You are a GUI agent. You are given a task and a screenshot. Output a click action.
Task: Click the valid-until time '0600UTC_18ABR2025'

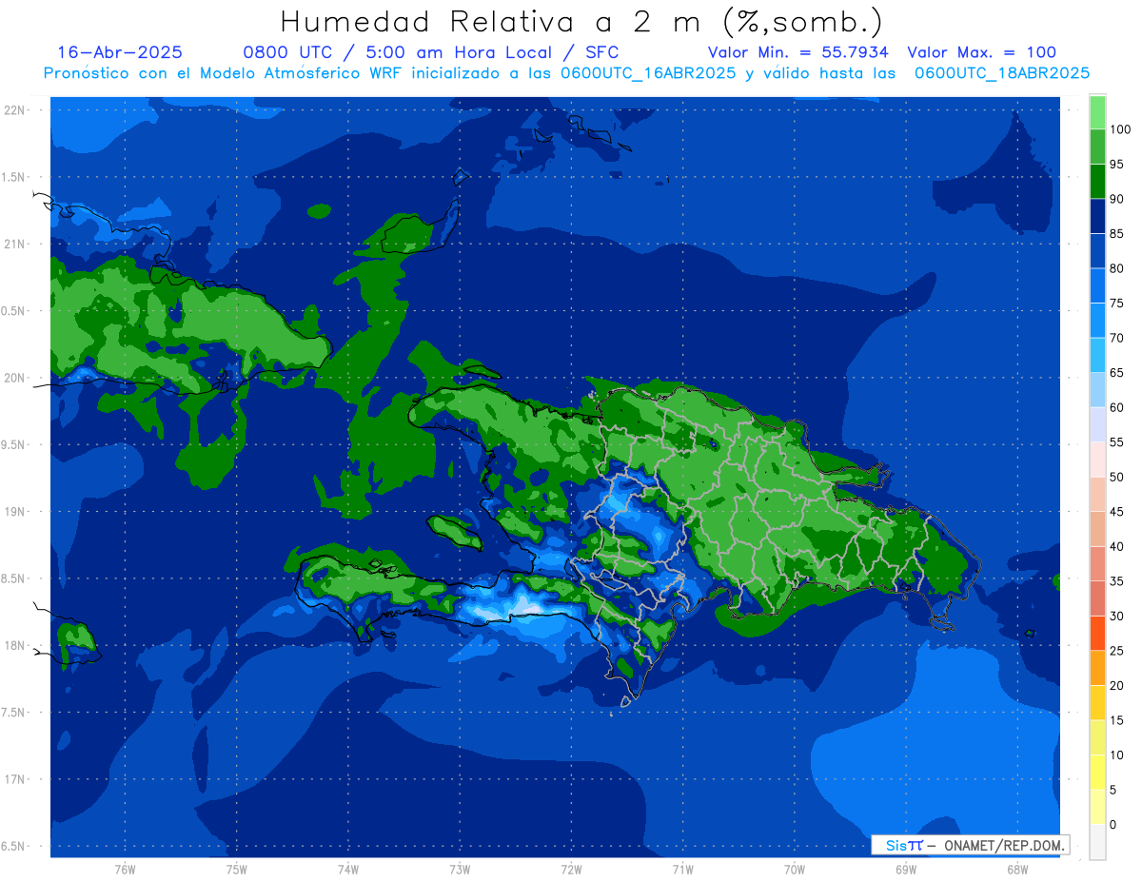(x=1002, y=73)
